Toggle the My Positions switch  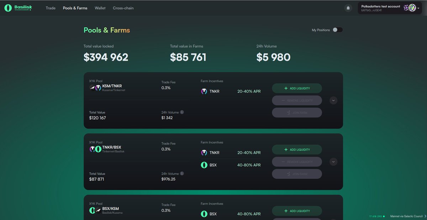point(338,30)
